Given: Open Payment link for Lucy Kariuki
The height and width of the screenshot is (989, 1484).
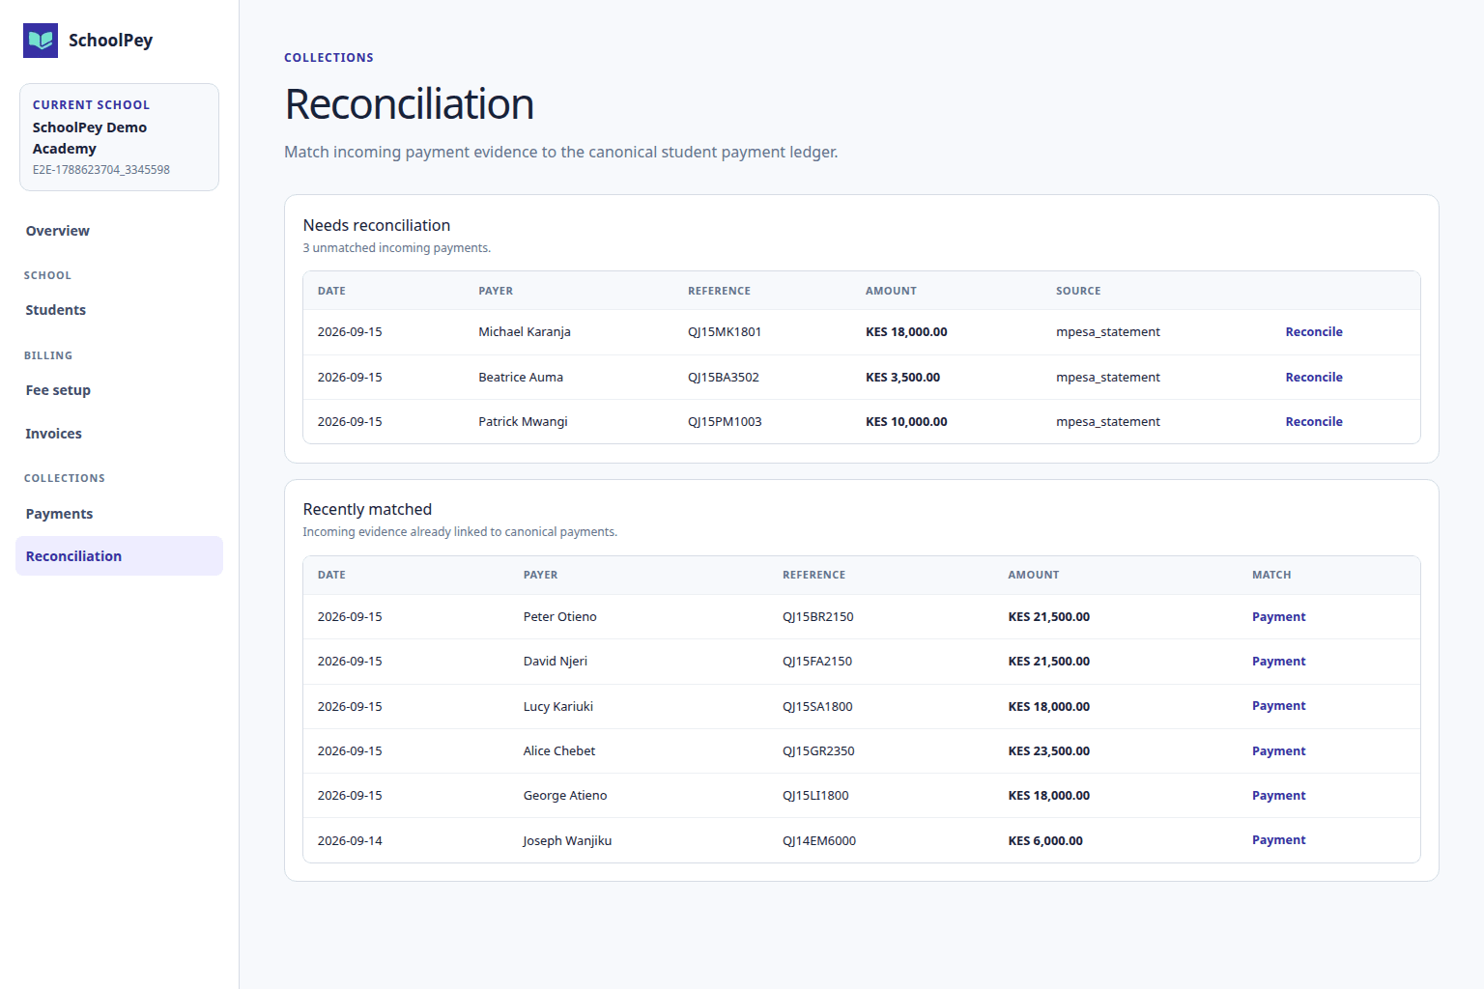Looking at the screenshot, I should tap(1278, 706).
